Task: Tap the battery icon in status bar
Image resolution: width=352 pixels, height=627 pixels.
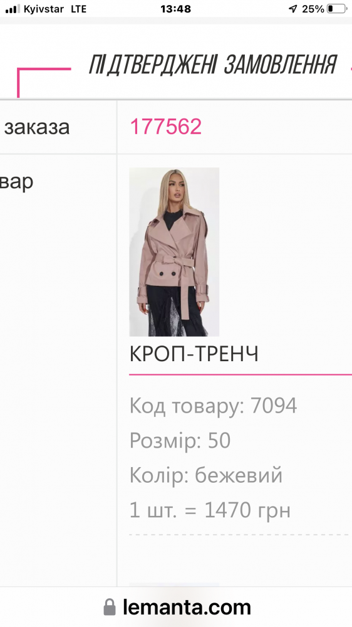Action: pyautogui.click(x=336, y=9)
